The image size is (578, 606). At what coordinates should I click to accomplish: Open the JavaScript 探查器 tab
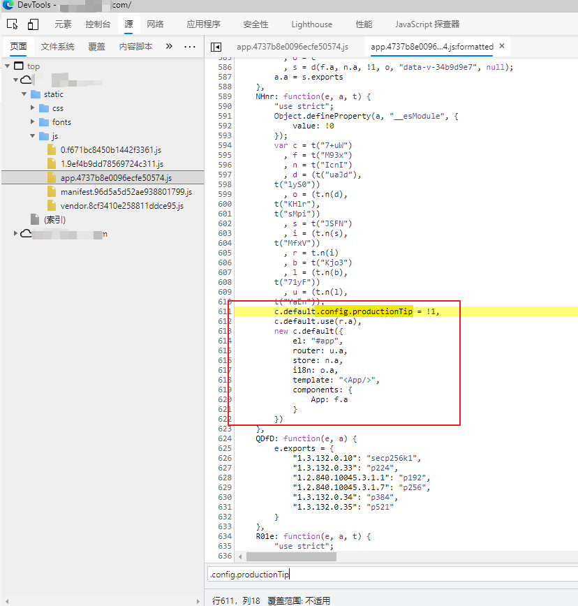427,24
